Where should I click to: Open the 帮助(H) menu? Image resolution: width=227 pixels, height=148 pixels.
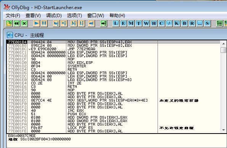click(117, 16)
